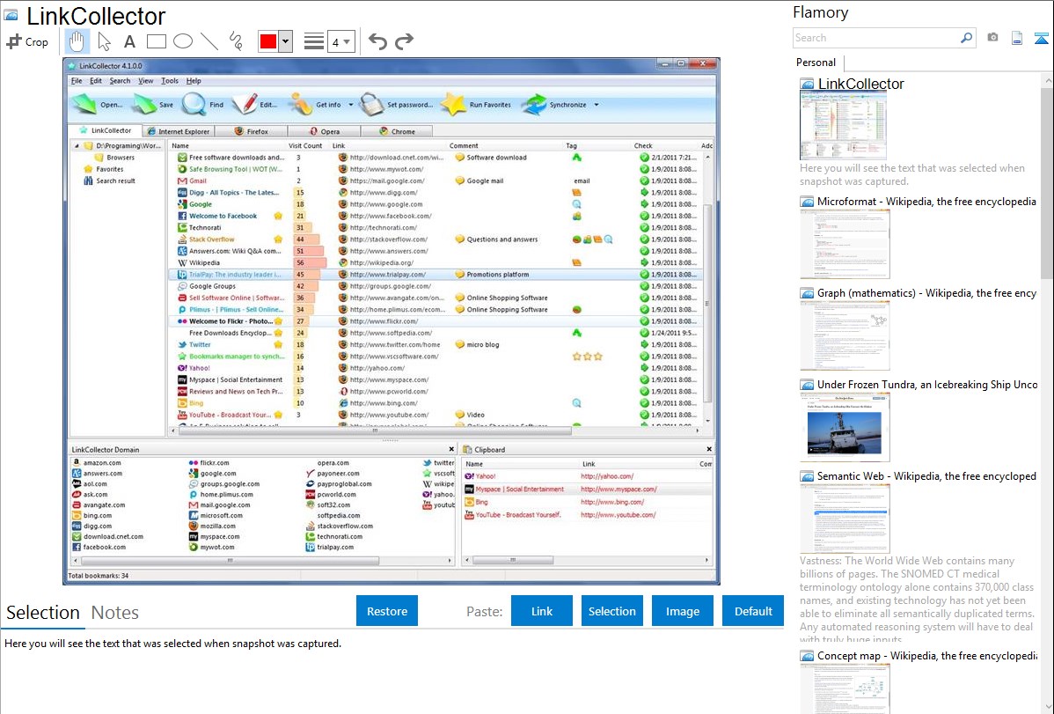Select the Stack Overflow bookmark row
The image size is (1054, 714).
[436, 239]
